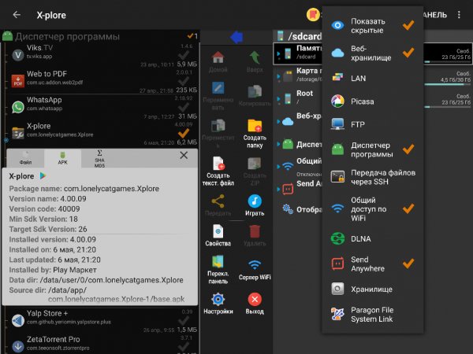Viewport: 473px width, 354px height.
Task: Check the Viks.TV selection mark
Action: click(x=183, y=55)
